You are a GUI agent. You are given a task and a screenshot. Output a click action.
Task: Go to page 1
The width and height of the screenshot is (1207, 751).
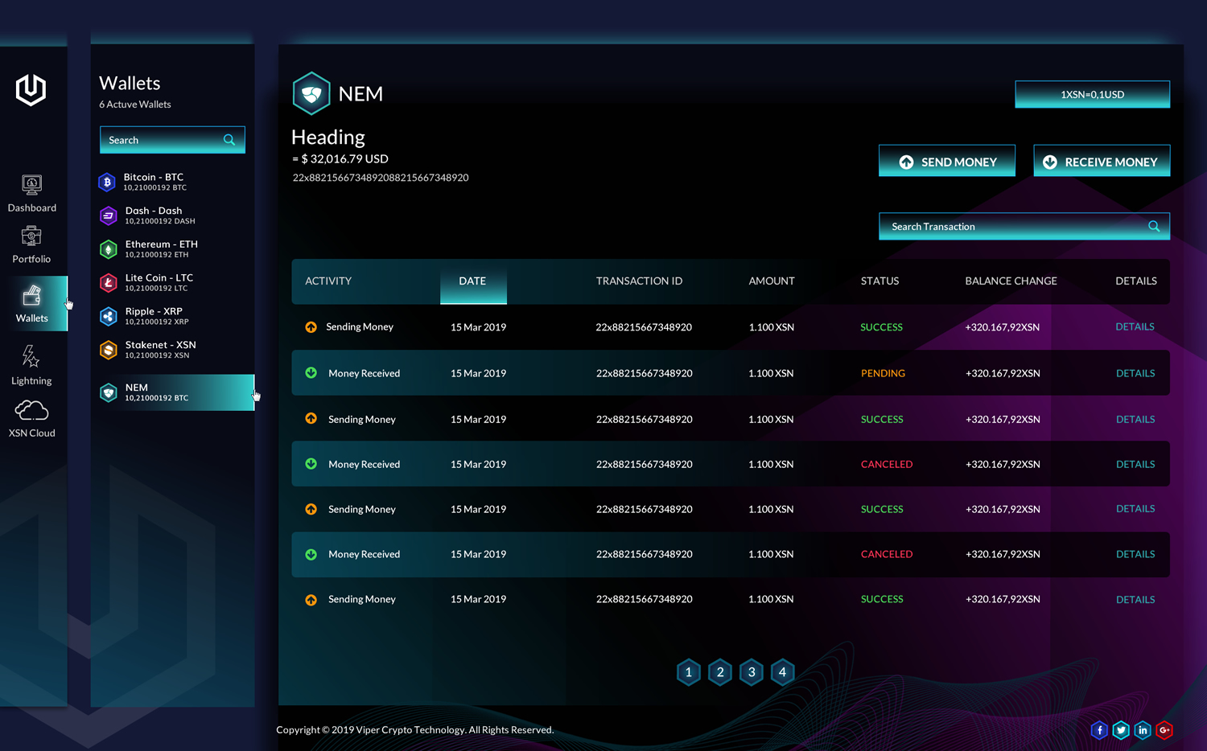689,672
